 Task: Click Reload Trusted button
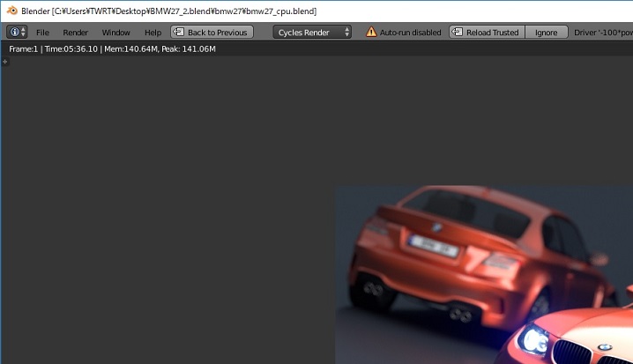coord(487,32)
